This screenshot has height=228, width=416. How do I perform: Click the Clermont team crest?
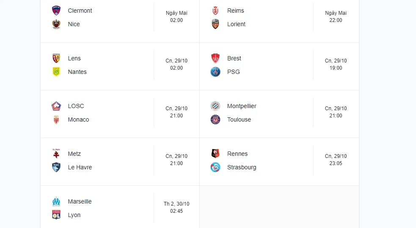point(56,11)
